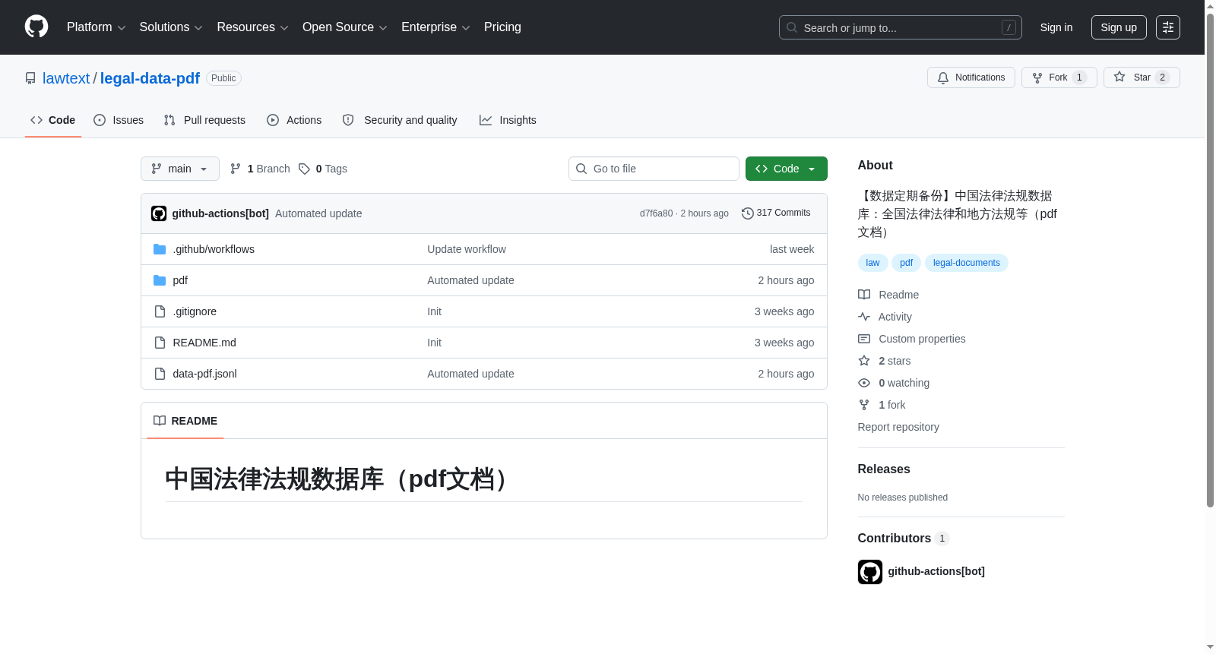Viewport: 1216px width, 654px height.
Task: Open the d7f6a80 commit hash link
Action: pos(656,213)
